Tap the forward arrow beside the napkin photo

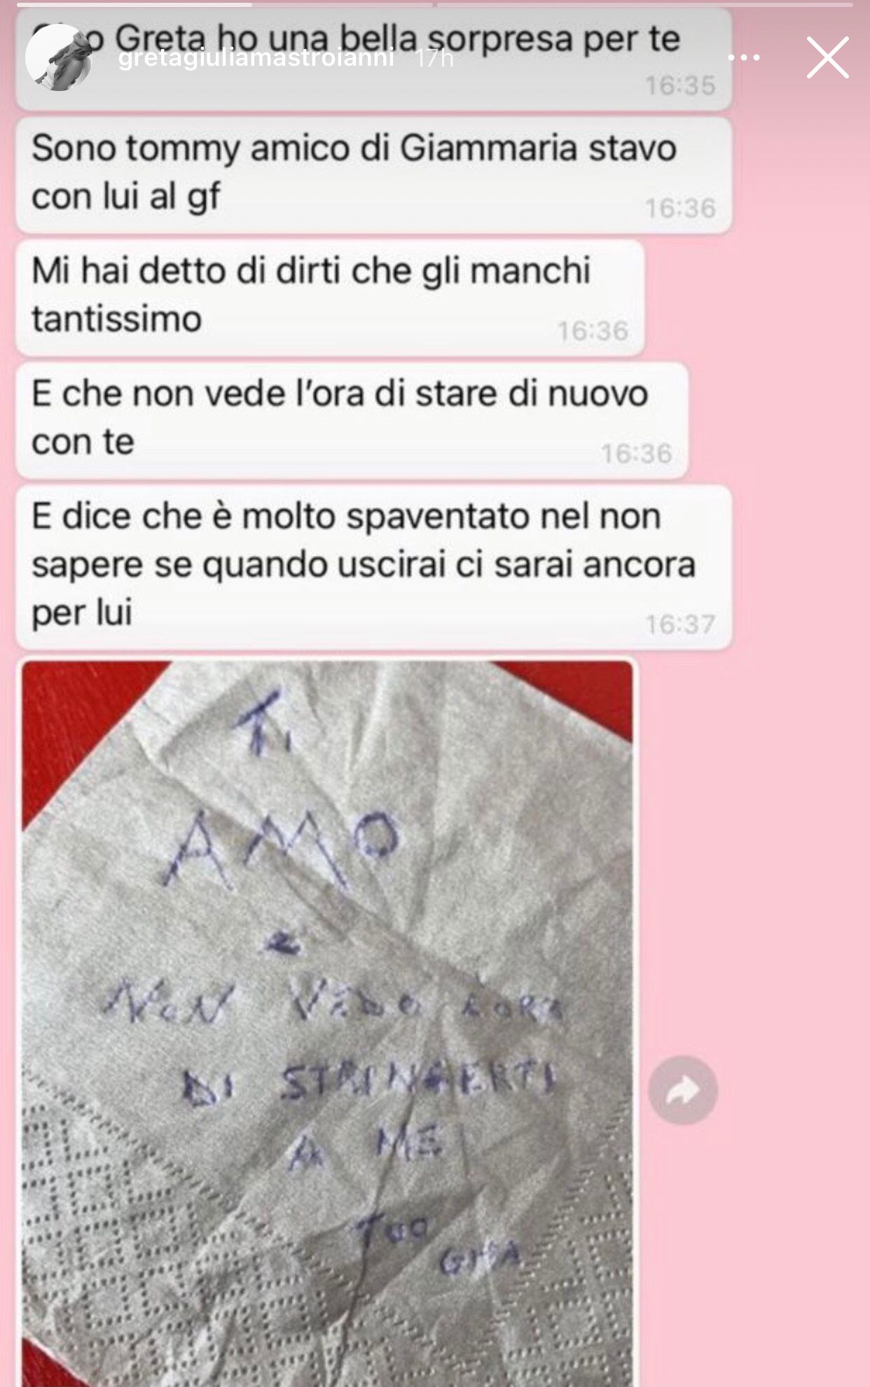683,1090
